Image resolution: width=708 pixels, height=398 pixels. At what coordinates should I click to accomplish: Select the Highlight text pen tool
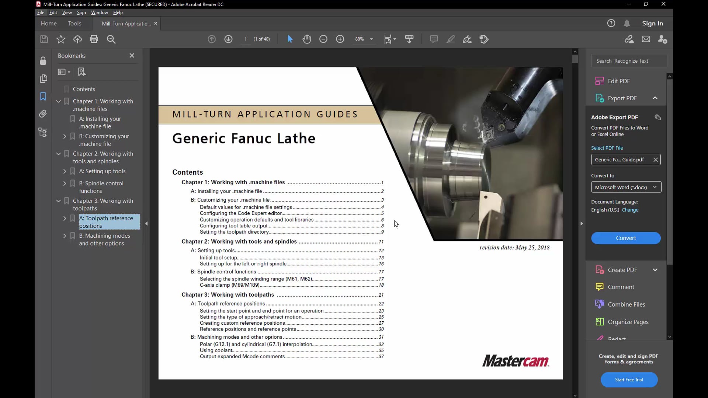(x=451, y=39)
